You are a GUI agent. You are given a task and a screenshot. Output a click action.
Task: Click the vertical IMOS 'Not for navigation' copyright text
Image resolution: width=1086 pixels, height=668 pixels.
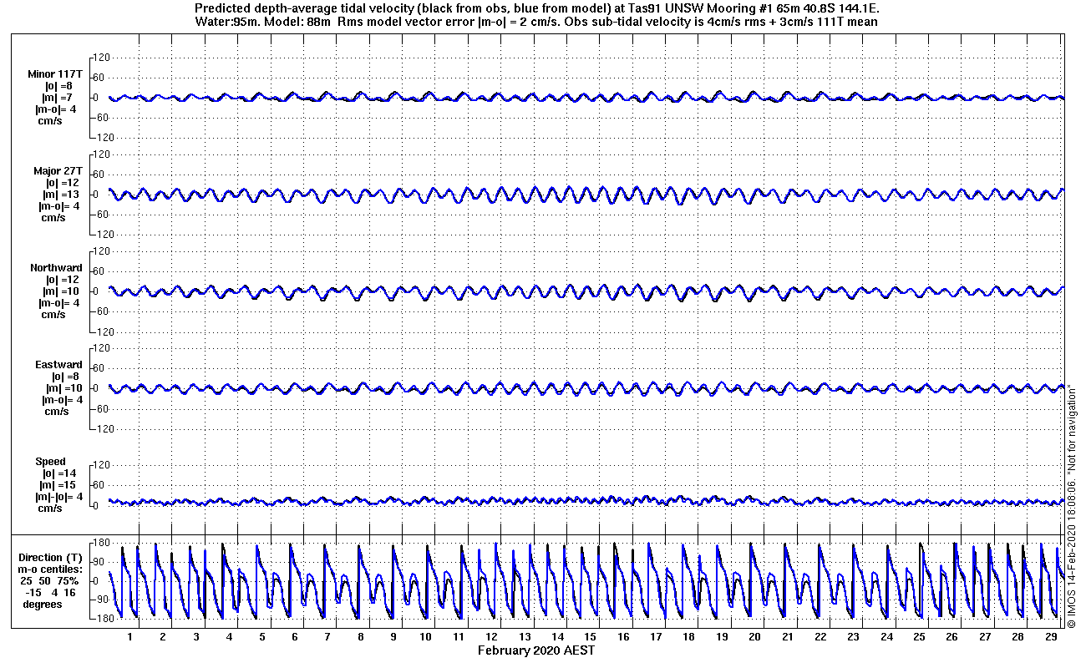coord(1072,505)
